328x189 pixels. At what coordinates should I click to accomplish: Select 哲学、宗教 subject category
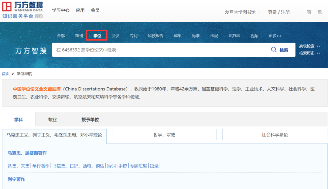point(164,135)
